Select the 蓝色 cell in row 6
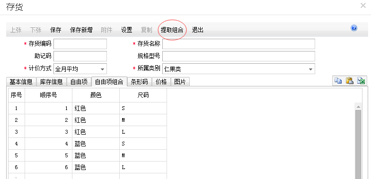 point(96,167)
